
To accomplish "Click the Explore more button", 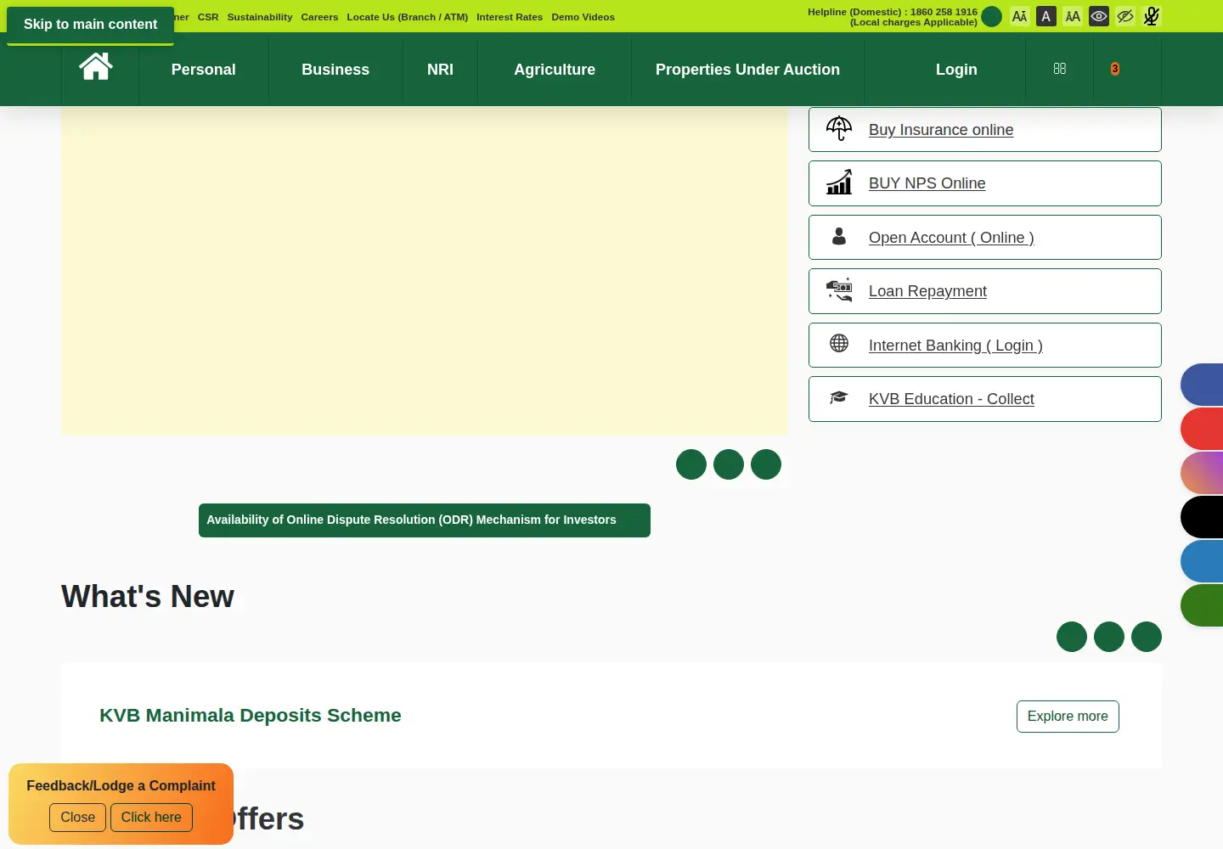I will [1068, 717].
